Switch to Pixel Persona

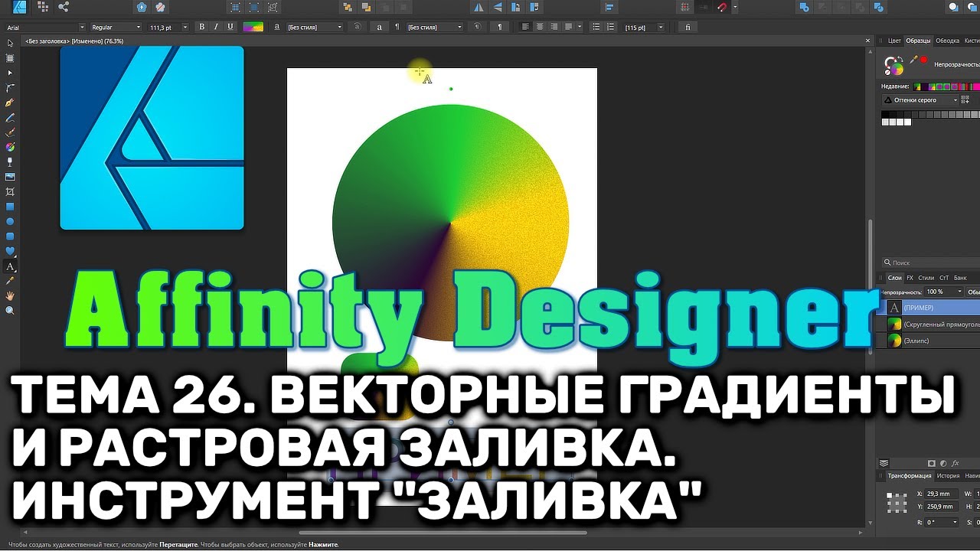pyautogui.click(x=42, y=7)
